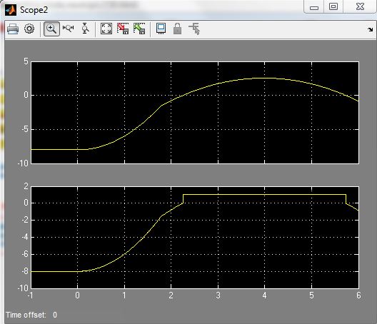Viewport: 377px width, 324px height.
Task: Open scope Parameters gear icon
Action: pos(29,29)
